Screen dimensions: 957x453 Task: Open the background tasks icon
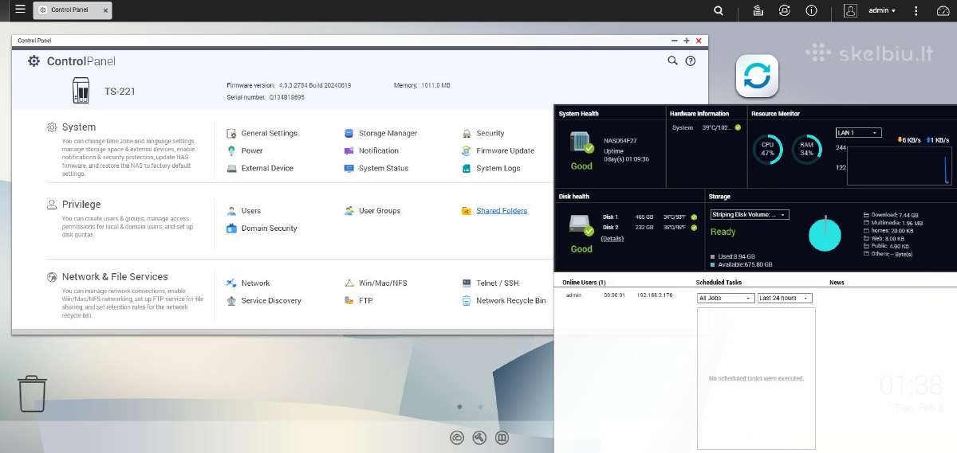coord(758,10)
